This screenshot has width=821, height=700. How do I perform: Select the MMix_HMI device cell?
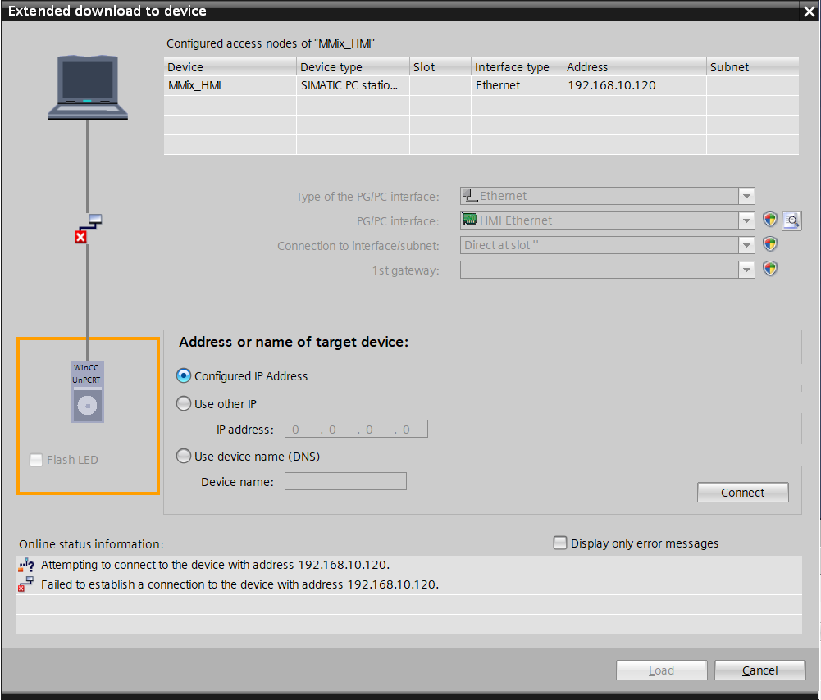[230, 85]
